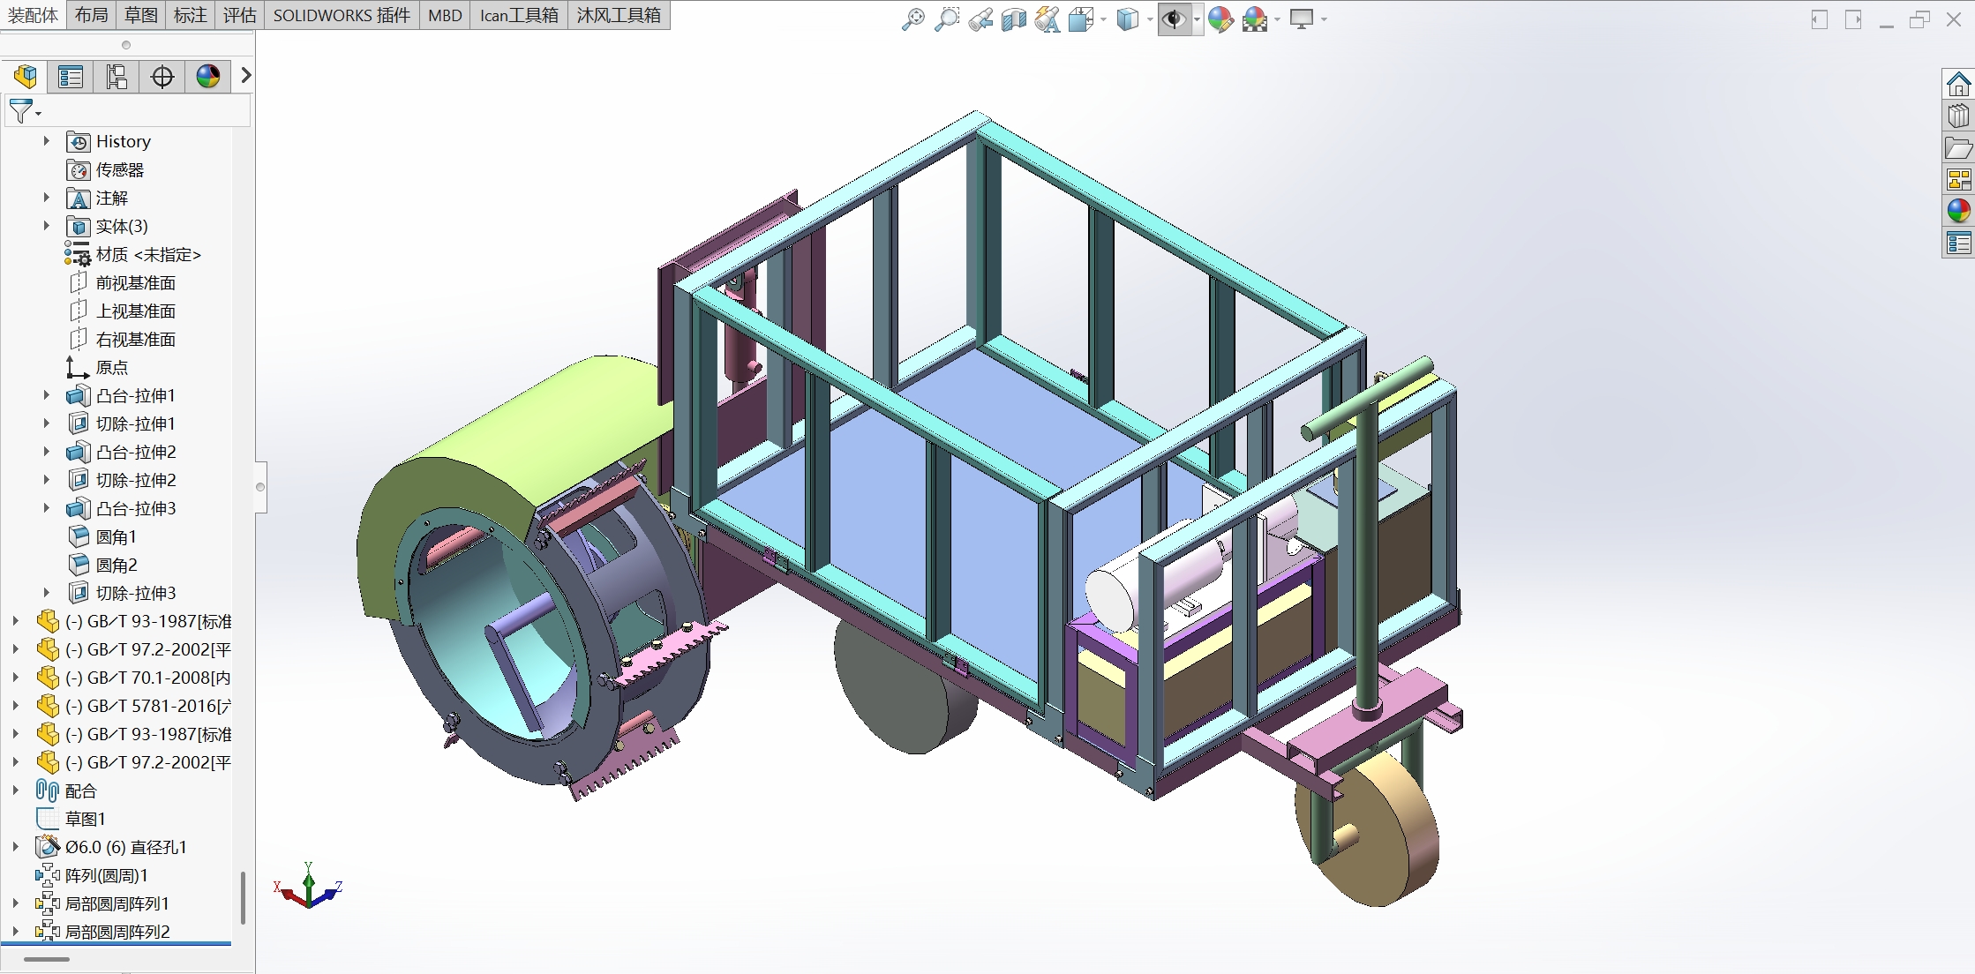Open the Ican工具箱 tab
The width and height of the screenshot is (1975, 974).
click(519, 15)
